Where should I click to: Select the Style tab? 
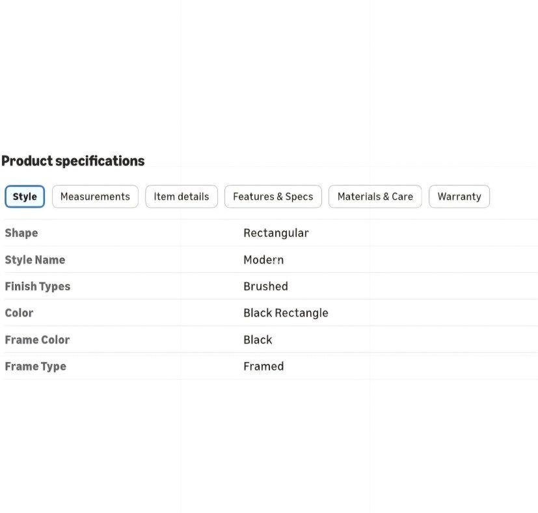click(x=25, y=197)
